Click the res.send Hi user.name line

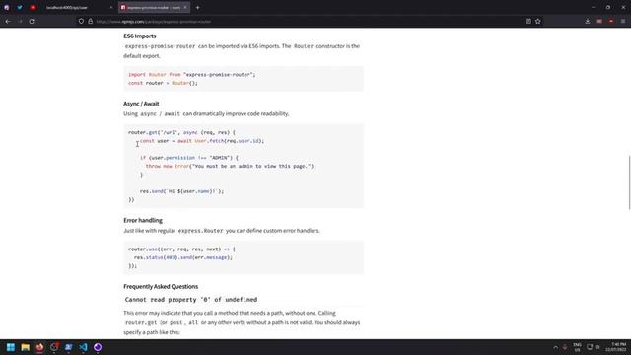[x=181, y=191]
